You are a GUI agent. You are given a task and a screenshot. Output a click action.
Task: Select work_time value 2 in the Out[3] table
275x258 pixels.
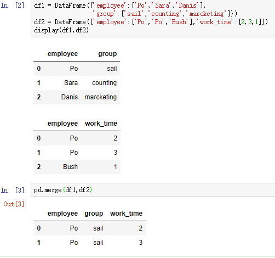coord(140,228)
